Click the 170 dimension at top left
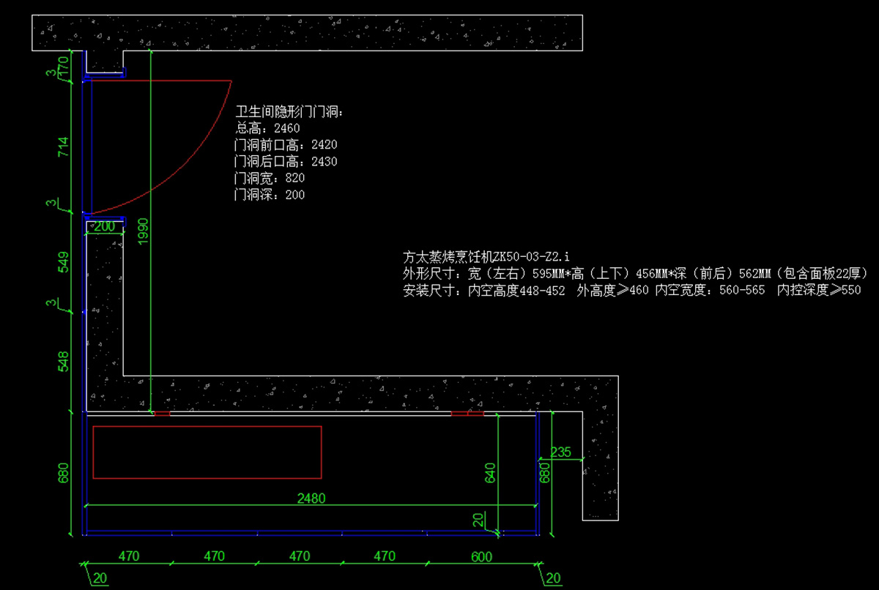This screenshot has width=879, height=590. tap(64, 65)
